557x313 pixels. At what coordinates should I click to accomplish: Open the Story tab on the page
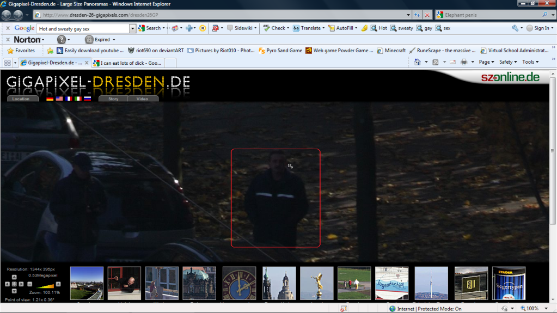click(113, 99)
